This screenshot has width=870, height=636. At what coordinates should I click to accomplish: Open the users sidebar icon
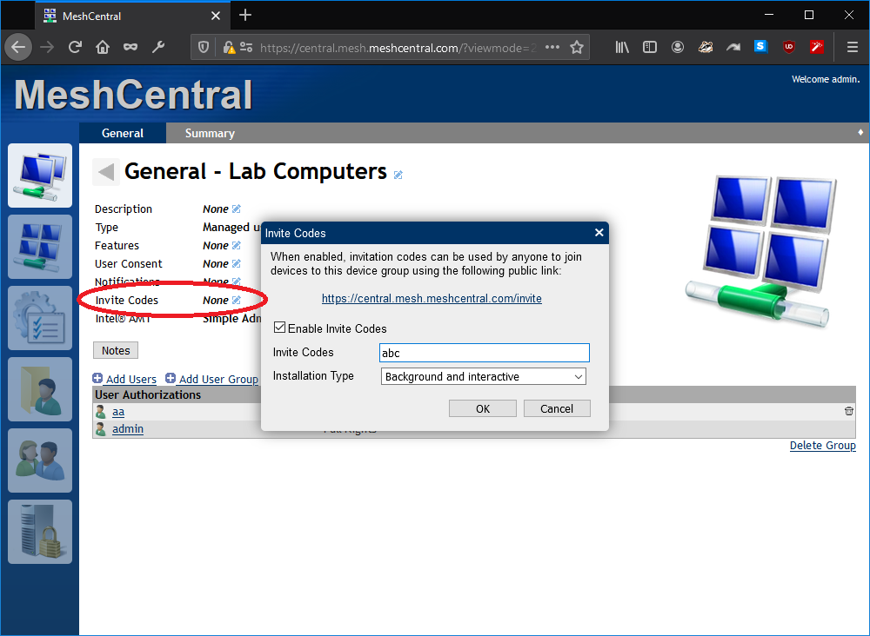[40, 460]
